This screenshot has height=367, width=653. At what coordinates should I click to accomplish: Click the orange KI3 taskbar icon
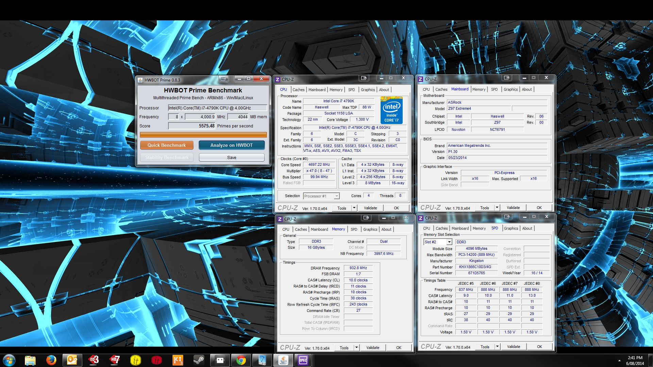(178, 360)
